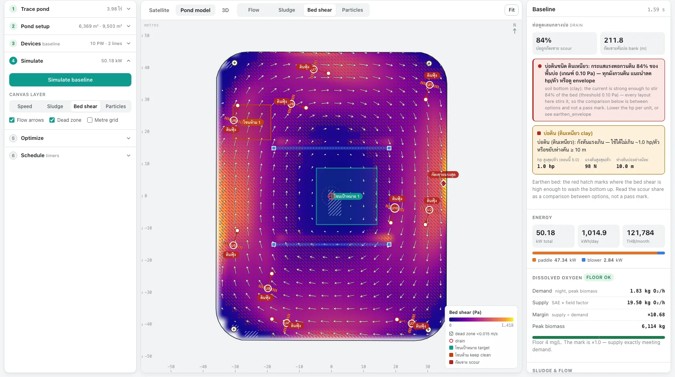This screenshot has height=377, width=675.
Task: Select the upper blower line's left endpoint handle
Action: [x=274, y=148]
